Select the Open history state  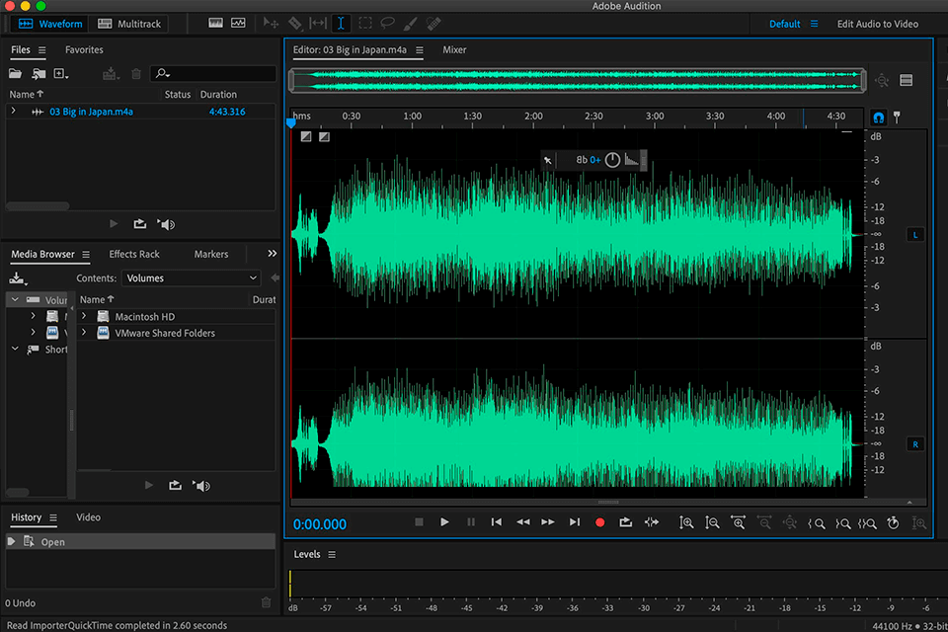pos(139,542)
